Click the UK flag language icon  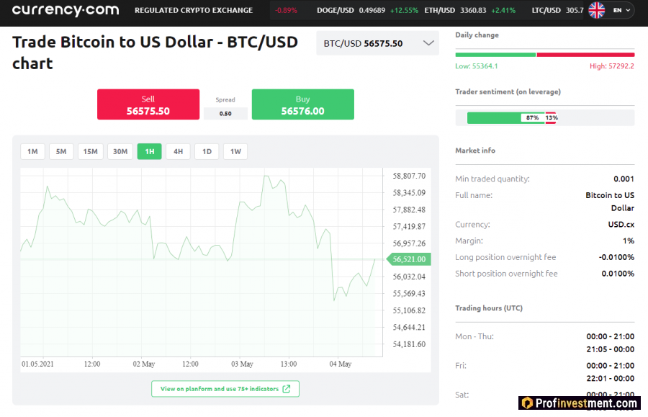click(596, 10)
